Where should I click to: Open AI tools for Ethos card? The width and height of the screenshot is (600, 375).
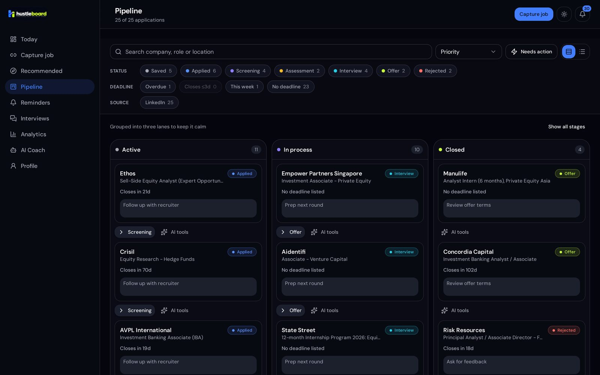(175, 232)
